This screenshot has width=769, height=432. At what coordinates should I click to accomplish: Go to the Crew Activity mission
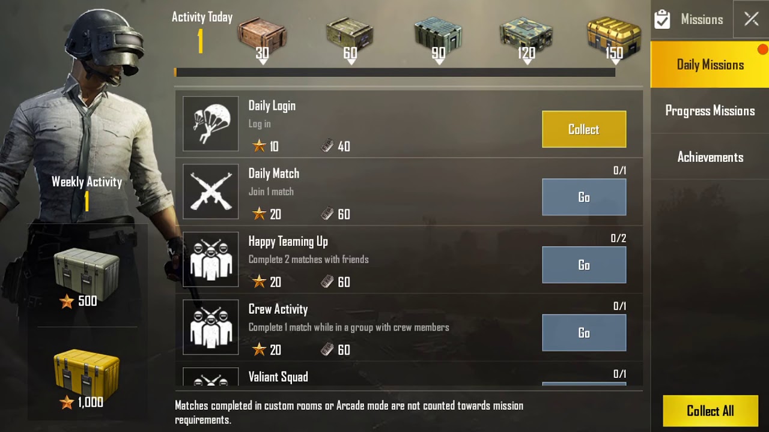pyautogui.click(x=584, y=332)
